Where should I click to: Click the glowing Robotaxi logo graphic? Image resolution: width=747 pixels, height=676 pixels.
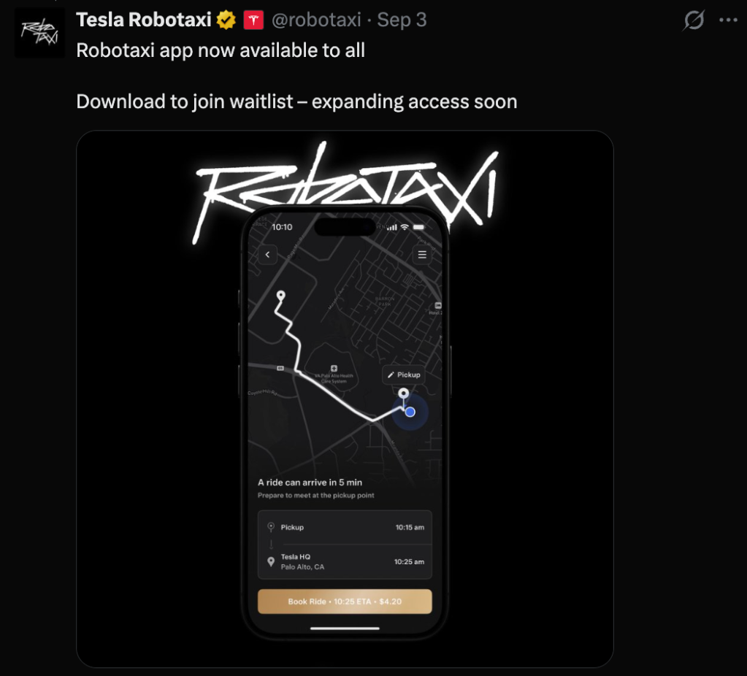click(347, 191)
